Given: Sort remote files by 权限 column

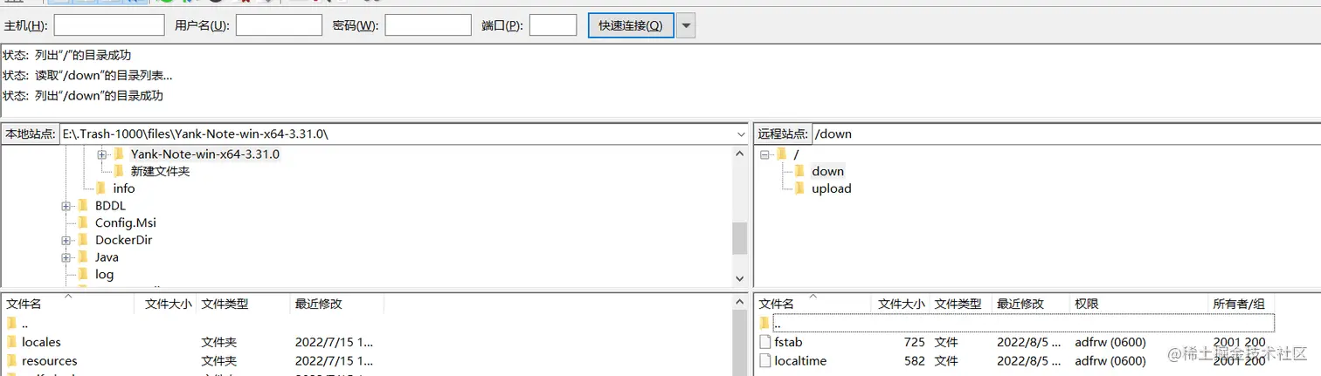Looking at the screenshot, I should click(x=1138, y=304).
